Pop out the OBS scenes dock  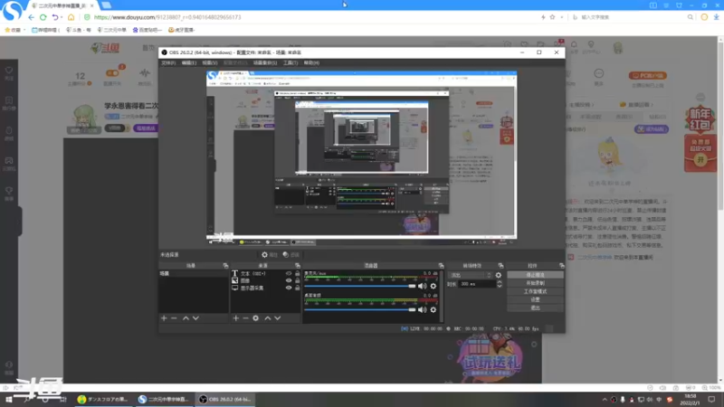point(225,265)
